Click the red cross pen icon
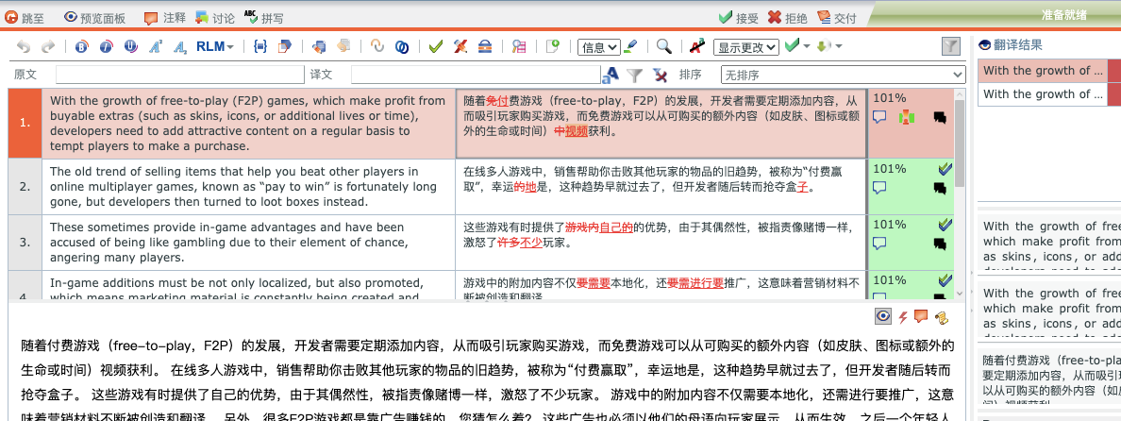This screenshot has width=1121, height=421. pyautogui.click(x=461, y=46)
